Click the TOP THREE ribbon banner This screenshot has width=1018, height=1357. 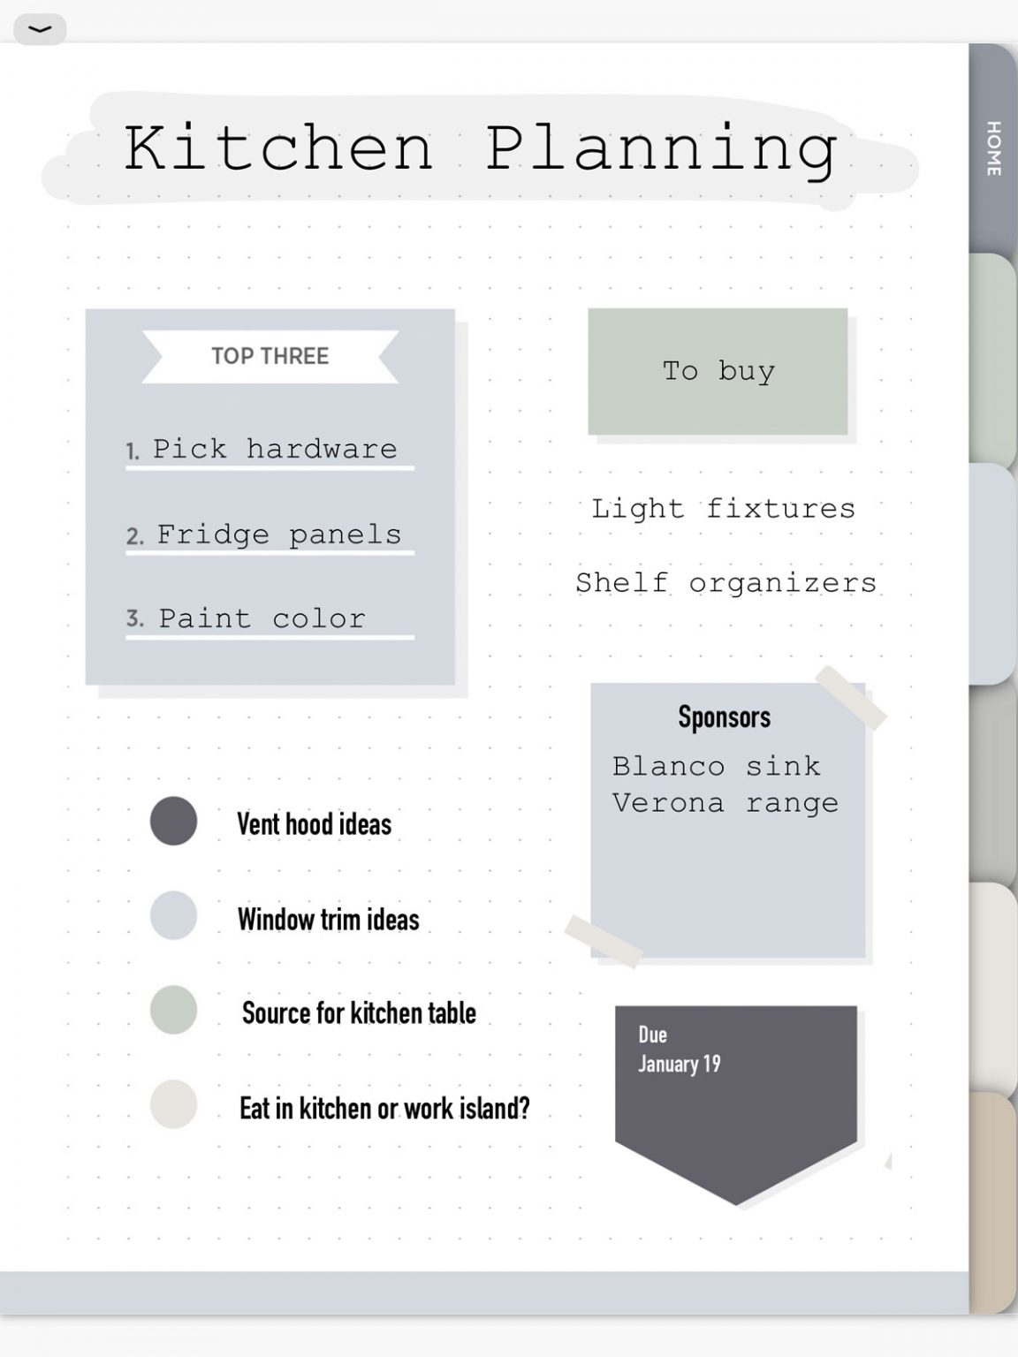pyautogui.click(x=269, y=356)
